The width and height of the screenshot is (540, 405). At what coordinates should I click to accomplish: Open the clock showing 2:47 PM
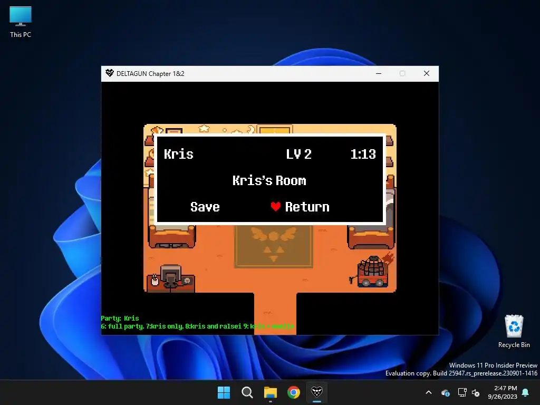pyautogui.click(x=503, y=392)
